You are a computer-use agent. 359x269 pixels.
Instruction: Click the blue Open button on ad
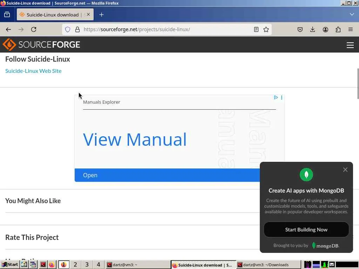click(x=167, y=175)
